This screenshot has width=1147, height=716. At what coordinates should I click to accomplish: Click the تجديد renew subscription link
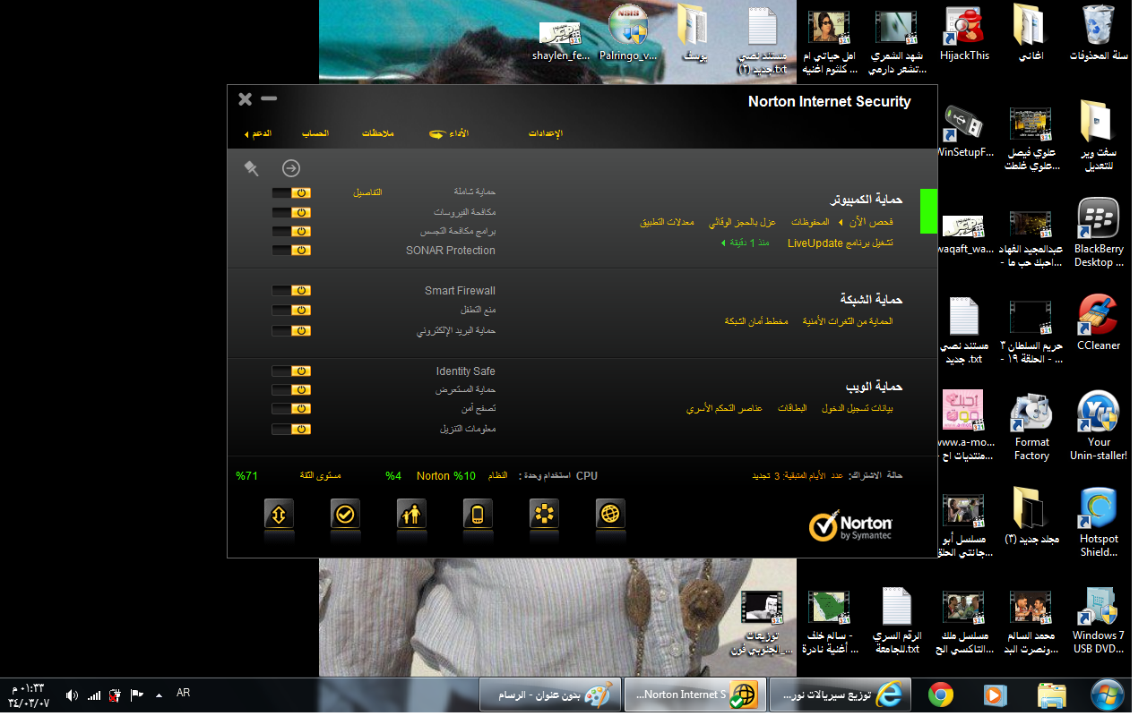(x=761, y=476)
